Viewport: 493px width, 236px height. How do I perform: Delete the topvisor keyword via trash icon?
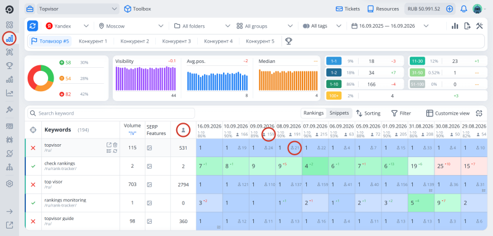[115, 145]
